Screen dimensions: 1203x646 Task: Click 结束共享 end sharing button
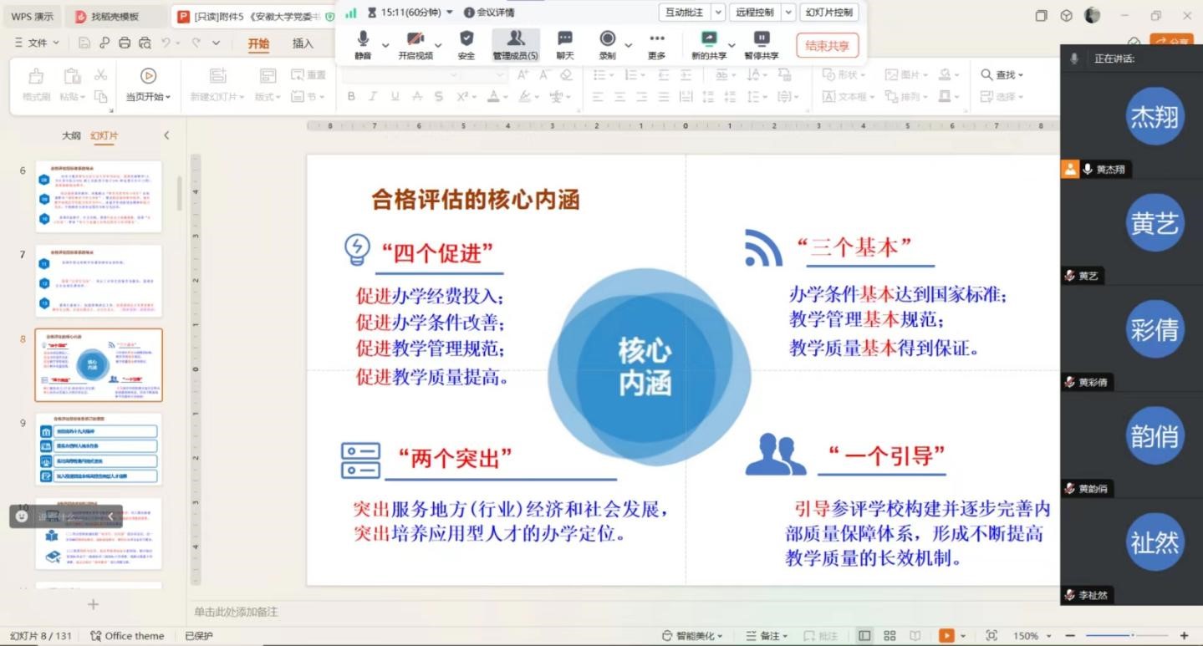tap(827, 46)
